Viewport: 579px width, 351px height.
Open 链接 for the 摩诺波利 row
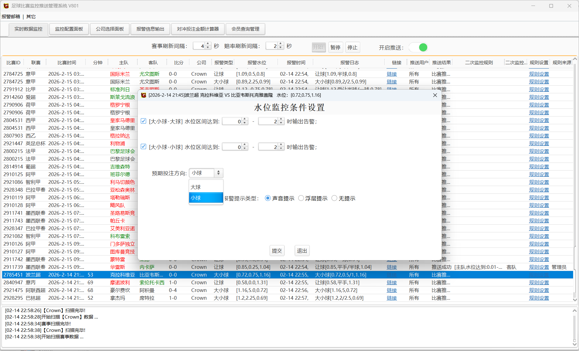(x=392, y=283)
